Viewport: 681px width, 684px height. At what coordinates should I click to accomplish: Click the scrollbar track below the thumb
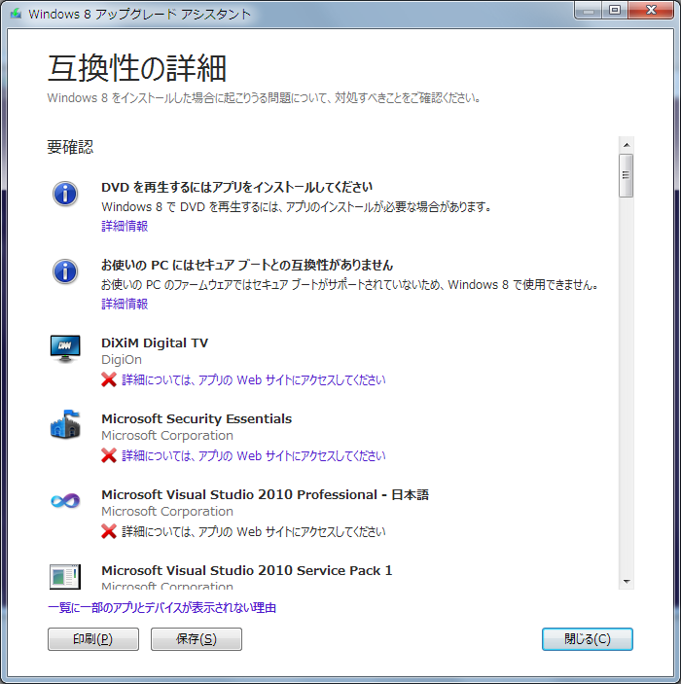(x=627, y=385)
